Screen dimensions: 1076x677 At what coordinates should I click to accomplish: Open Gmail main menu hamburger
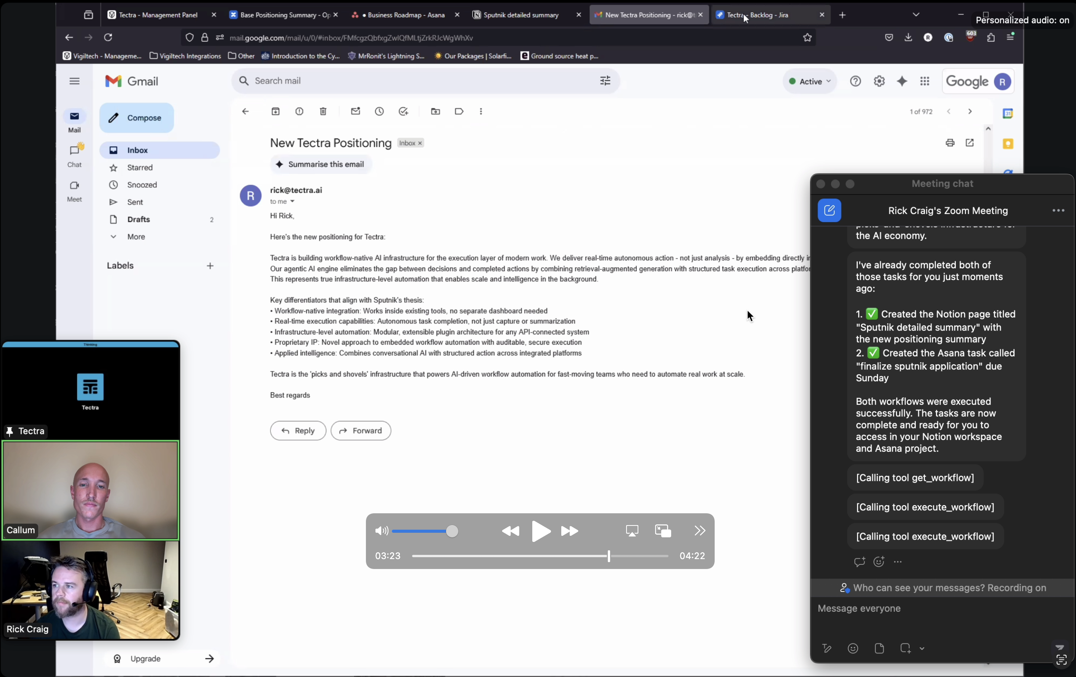tap(75, 81)
